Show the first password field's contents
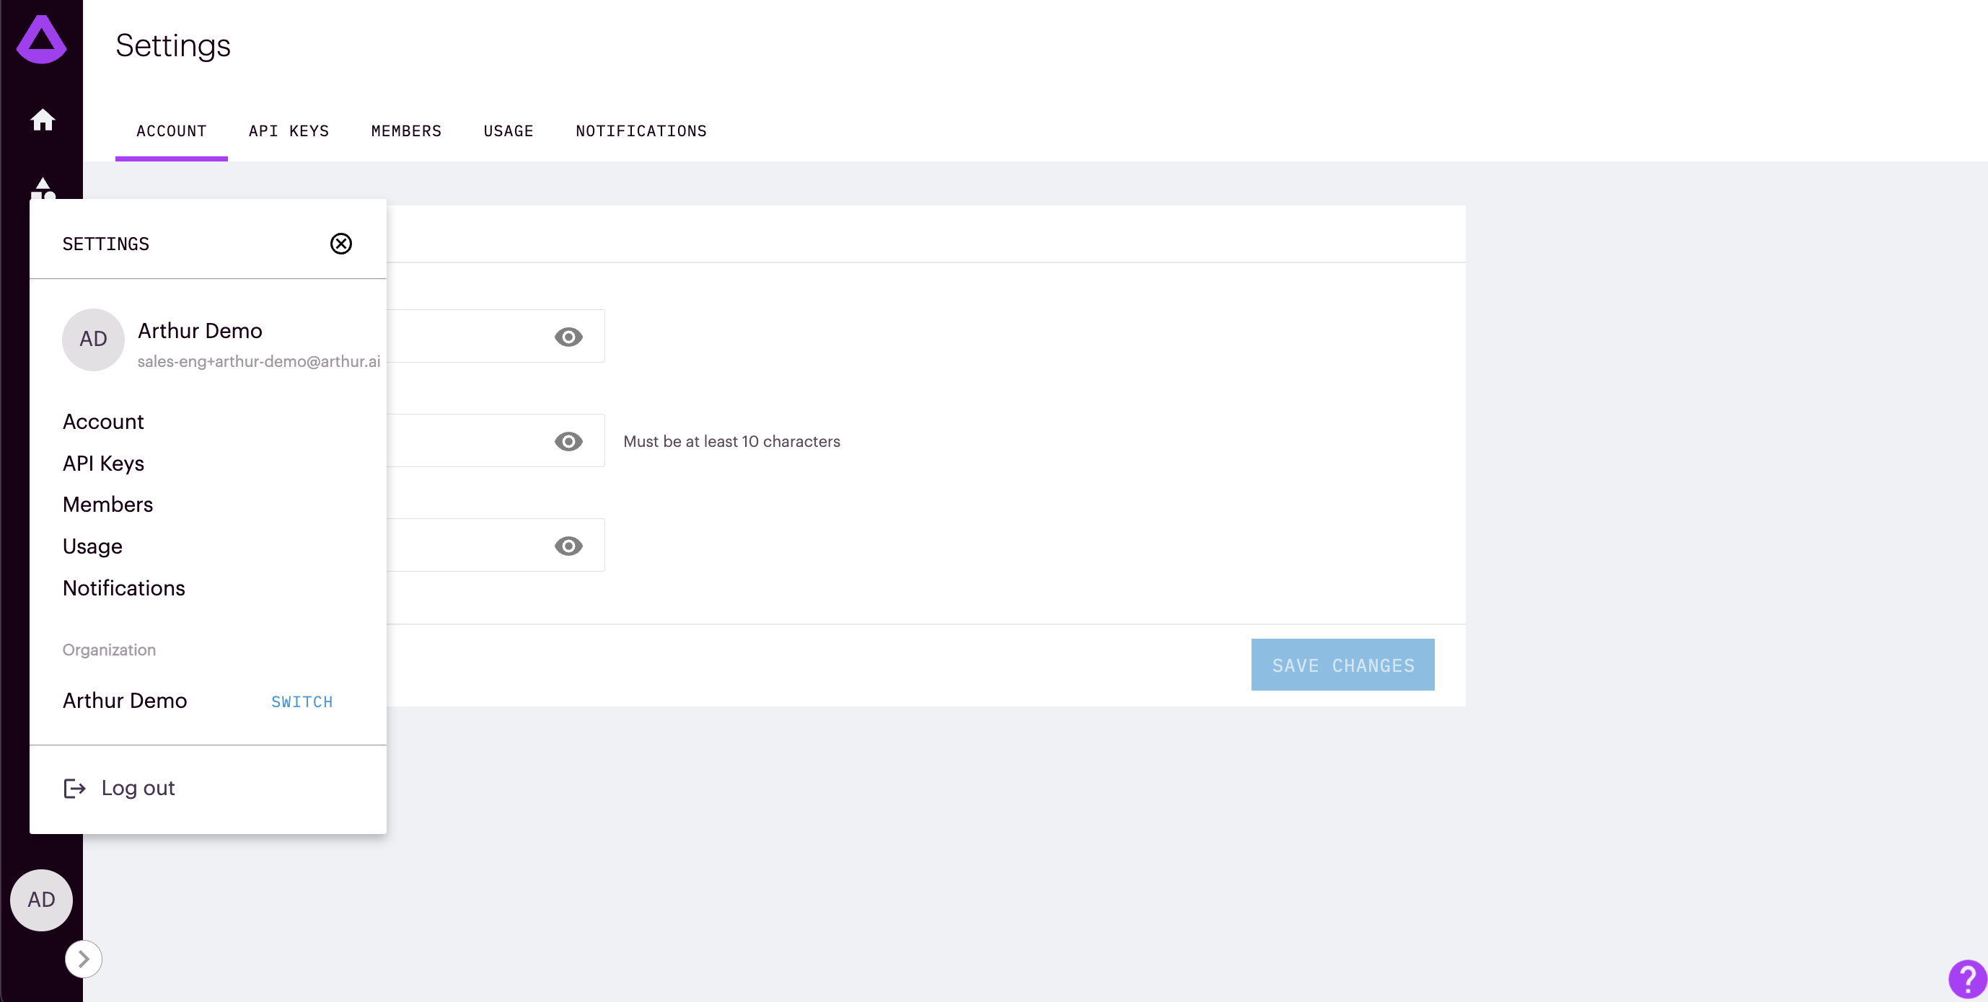Image resolution: width=1988 pixels, height=1002 pixels. pyautogui.click(x=568, y=337)
